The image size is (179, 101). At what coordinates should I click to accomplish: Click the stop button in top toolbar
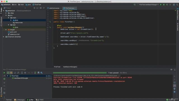(x=170, y=5)
